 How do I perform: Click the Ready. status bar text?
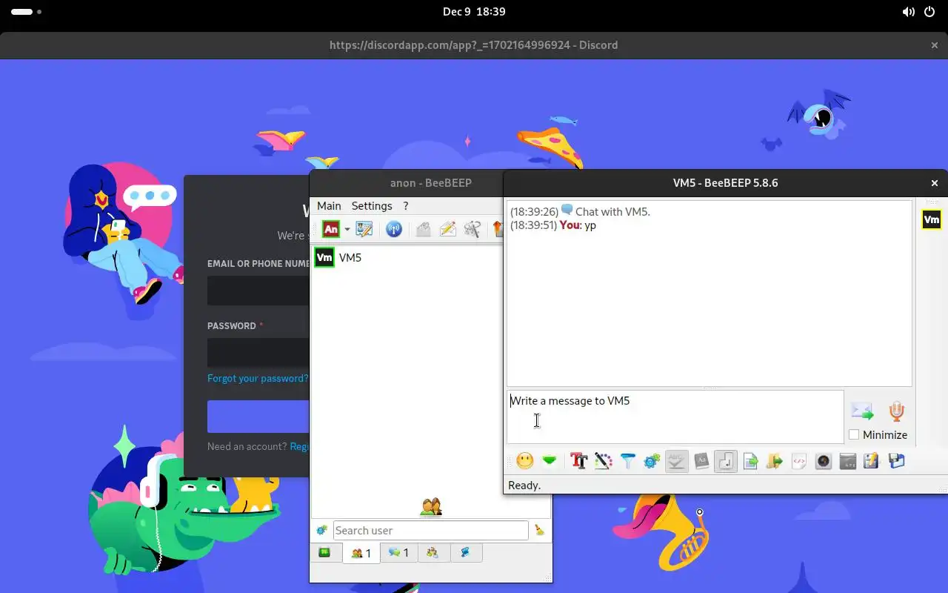tap(524, 486)
